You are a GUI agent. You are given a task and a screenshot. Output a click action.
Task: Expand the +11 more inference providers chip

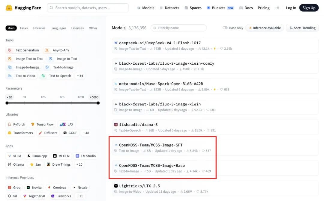(80, 196)
